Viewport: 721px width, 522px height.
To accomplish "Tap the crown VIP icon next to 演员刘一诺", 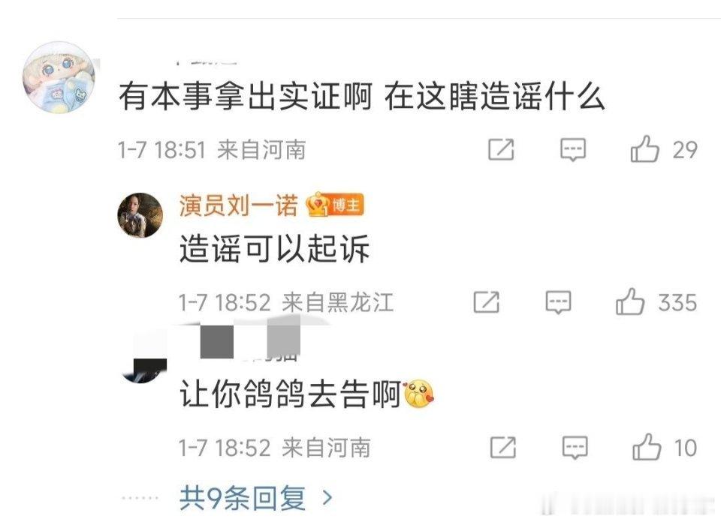I will (318, 205).
